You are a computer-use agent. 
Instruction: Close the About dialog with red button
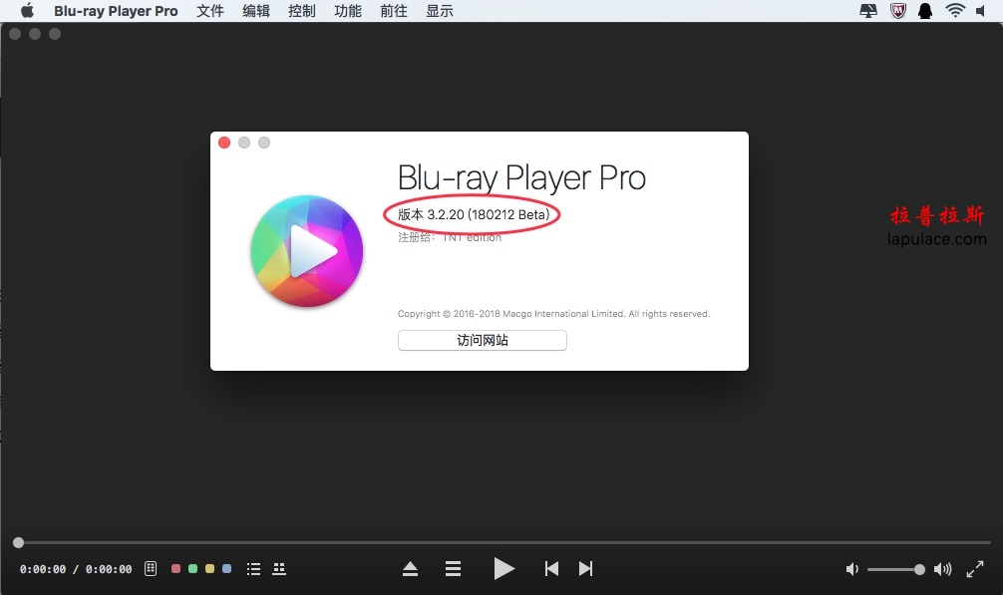(224, 143)
